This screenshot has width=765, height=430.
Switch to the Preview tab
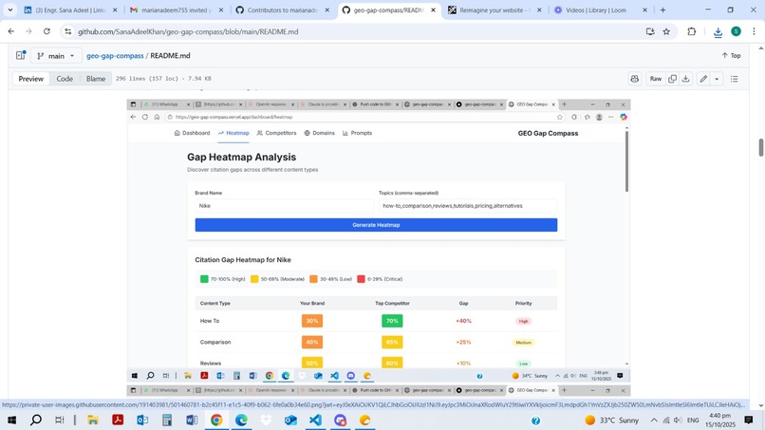click(30, 79)
